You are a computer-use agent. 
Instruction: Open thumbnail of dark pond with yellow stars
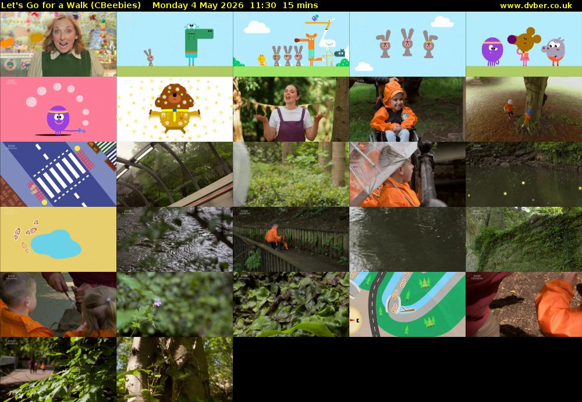[x=524, y=174]
